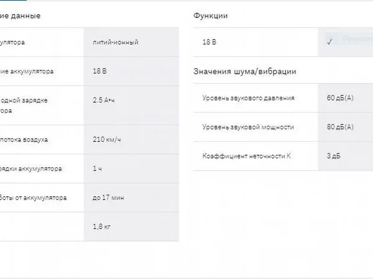373x279 pixels.
Task: Select the литий-ионный battery type value
Action: click(116, 42)
